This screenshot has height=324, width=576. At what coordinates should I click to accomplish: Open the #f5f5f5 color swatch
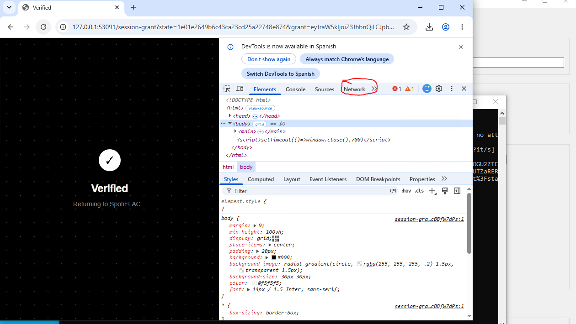pyautogui.click(x=254, y=283)
